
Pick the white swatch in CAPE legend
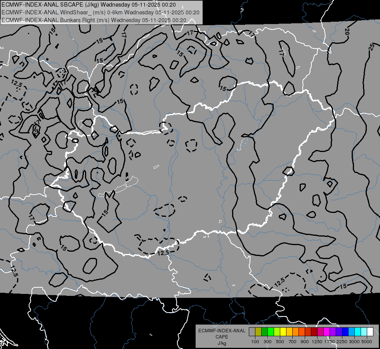(x=370, y=332)
